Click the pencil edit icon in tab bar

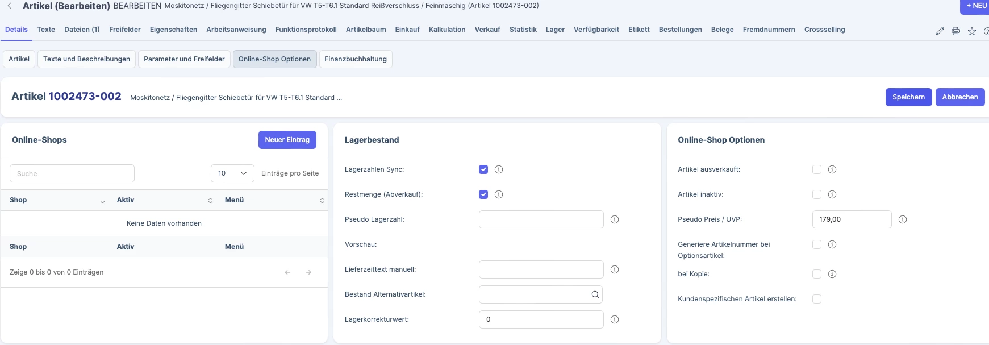tap(940, 31)
